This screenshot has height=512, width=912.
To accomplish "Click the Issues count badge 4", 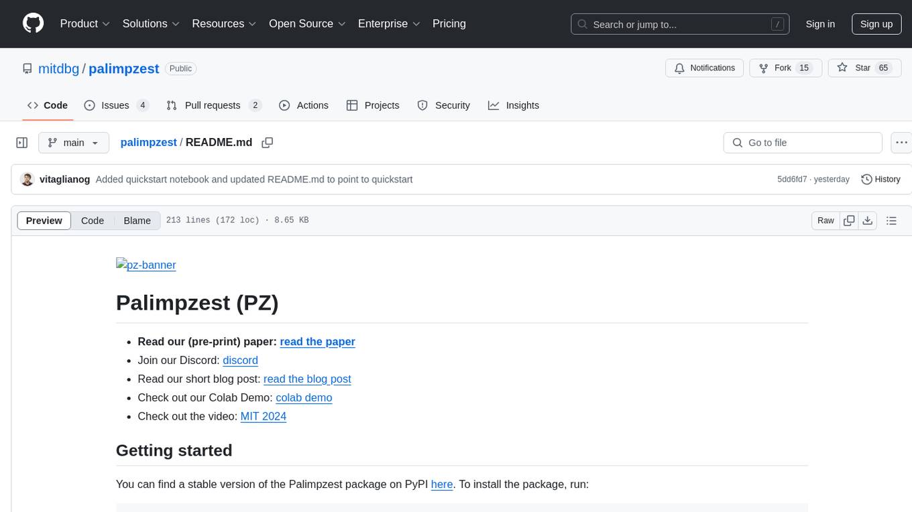I will [142, 105].
